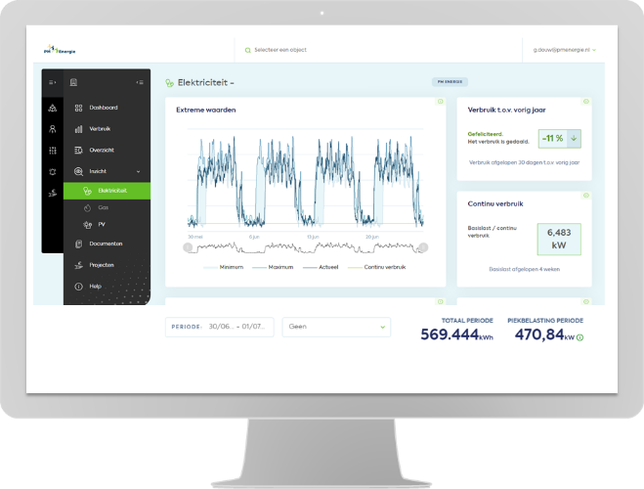Collapse the sidebar menu panel
644x489 pixels.
140,82
